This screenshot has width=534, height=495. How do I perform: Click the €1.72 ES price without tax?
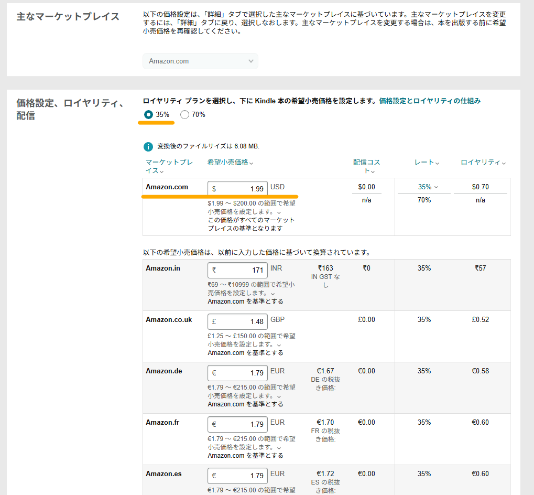[325, 474]
